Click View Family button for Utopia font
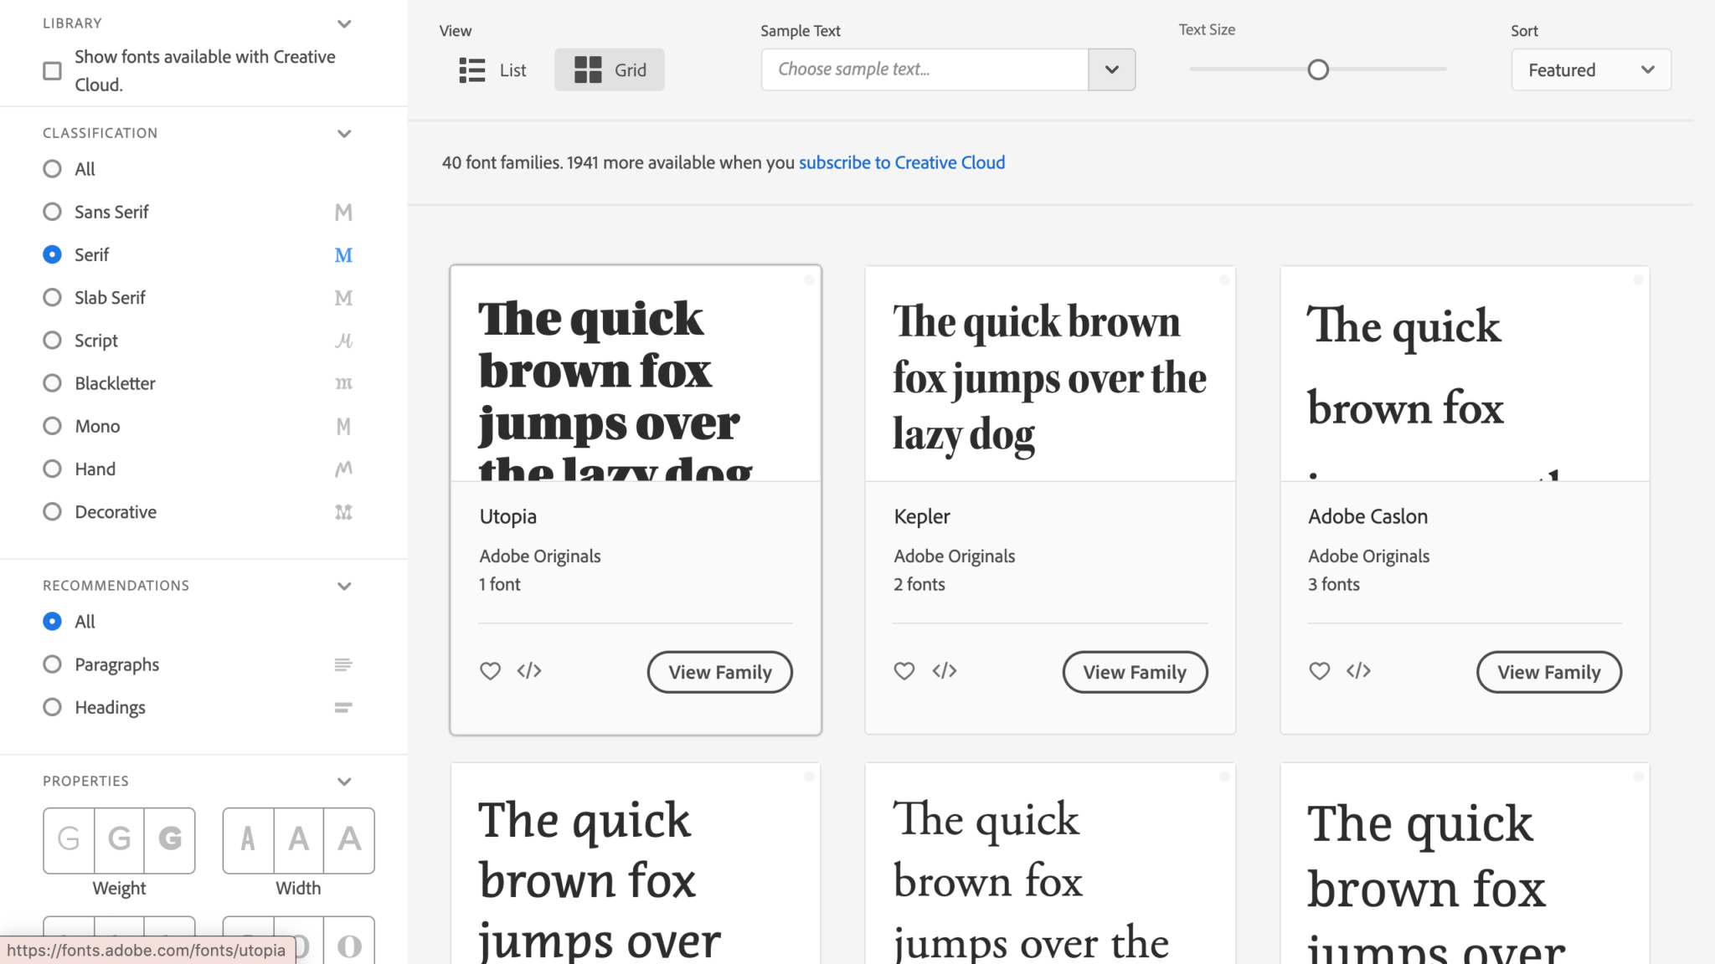This screenshot has height=964, width=1715. click(719, 672)
